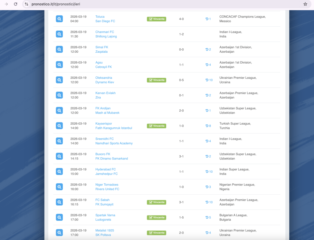Click history icon with 5 for Ludogorets row
The image size is (314, 240).
pyautogui.click(x=208, y=218)
